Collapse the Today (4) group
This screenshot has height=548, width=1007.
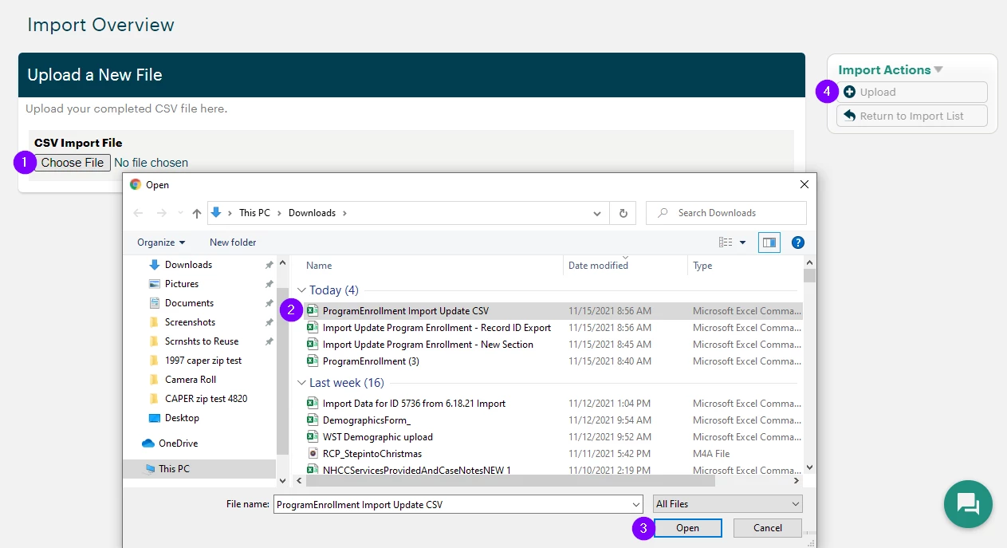302,290
